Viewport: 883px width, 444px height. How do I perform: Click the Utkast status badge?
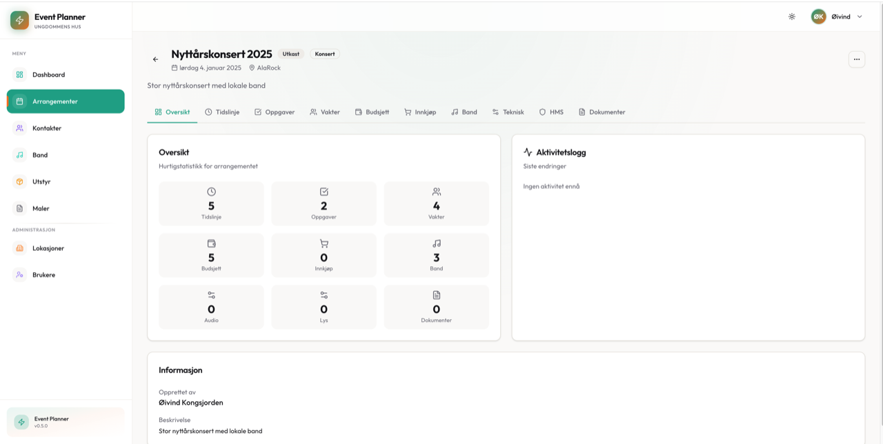pos(290,53)
